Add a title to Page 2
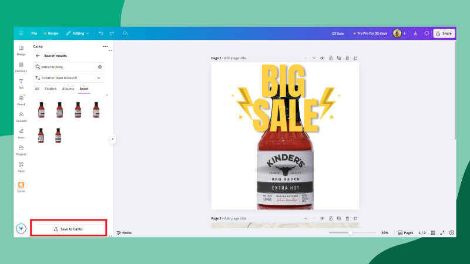 235,218
